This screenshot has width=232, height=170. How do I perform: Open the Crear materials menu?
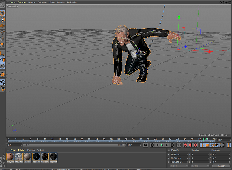coord(13,150)
